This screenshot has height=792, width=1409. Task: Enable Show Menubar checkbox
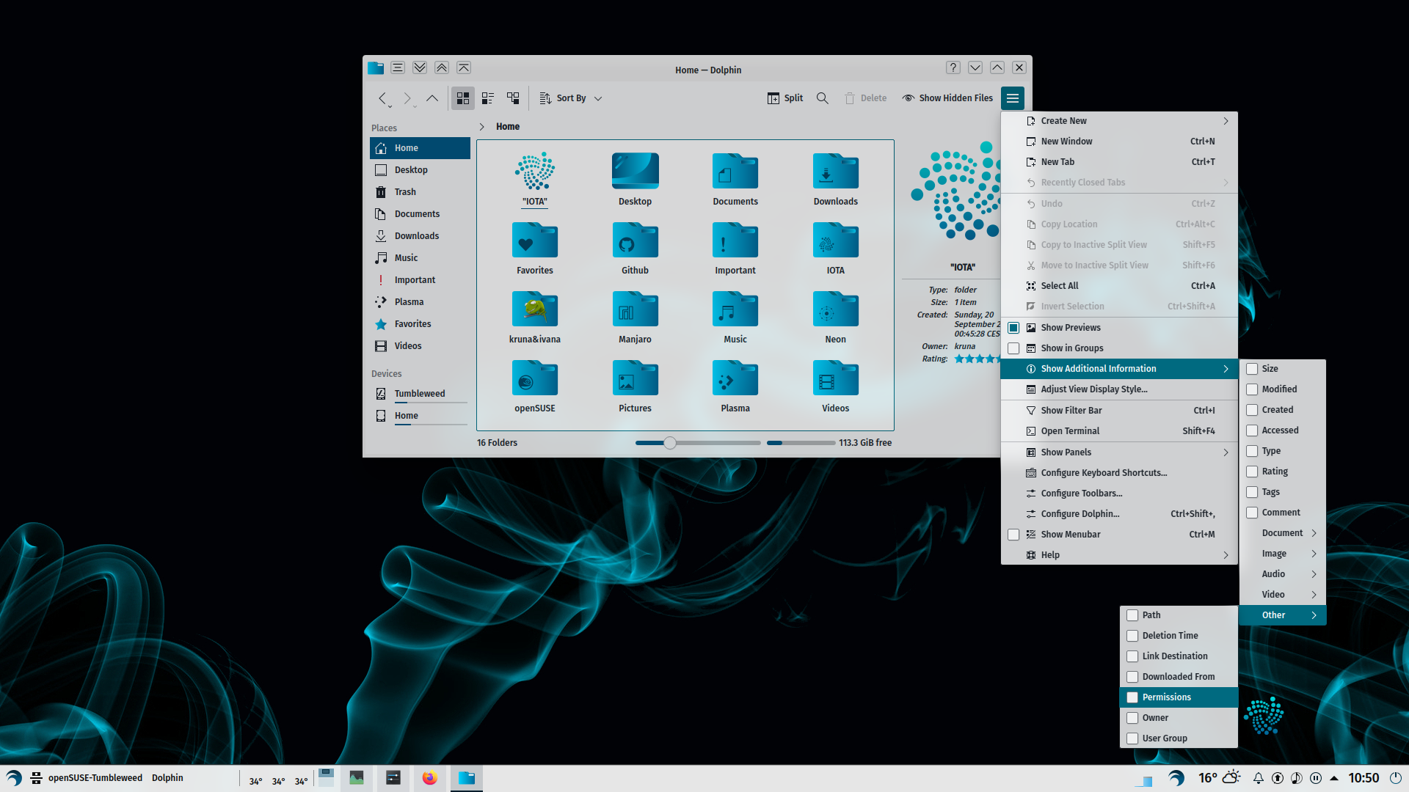pyautogui.click(x=1013, y=535)
